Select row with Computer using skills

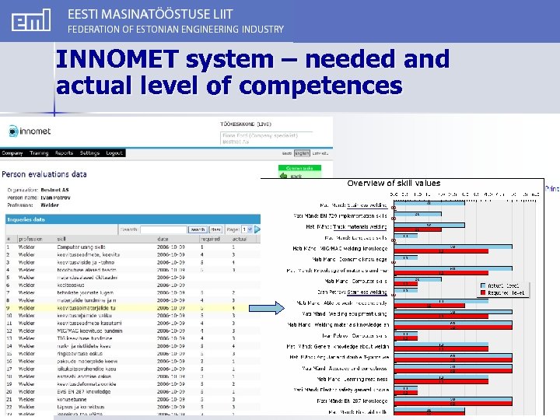pos(133,247)
